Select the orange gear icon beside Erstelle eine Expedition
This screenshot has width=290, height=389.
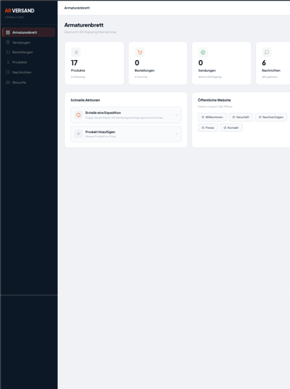[x=78, y=115]
